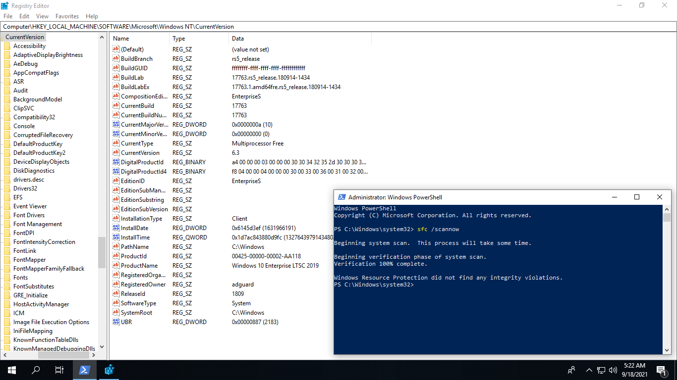Select the HostActivityManager tree key
This screenshot has width=677, height=380.
(x=41, y=304)
